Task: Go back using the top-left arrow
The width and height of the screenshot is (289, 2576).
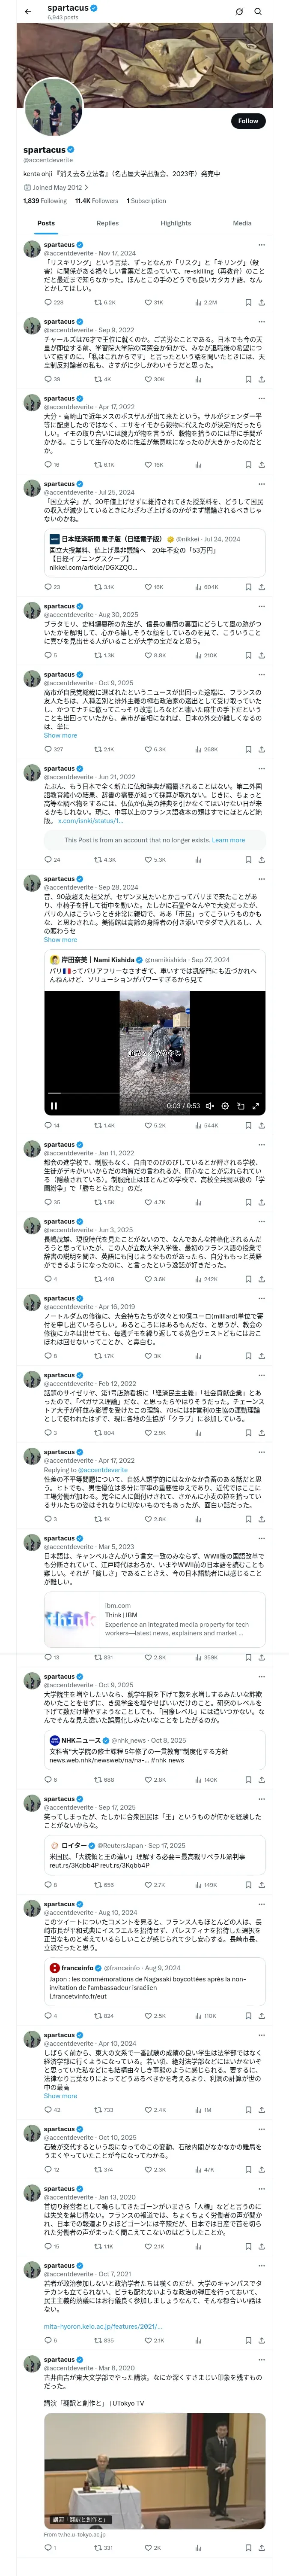Action: (x=27, y=11)
